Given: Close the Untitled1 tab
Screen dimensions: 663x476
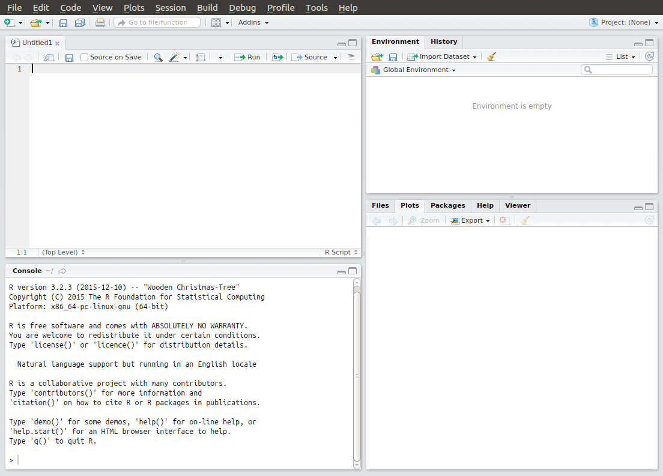Looking at the screenshot, I should [57, 43].
